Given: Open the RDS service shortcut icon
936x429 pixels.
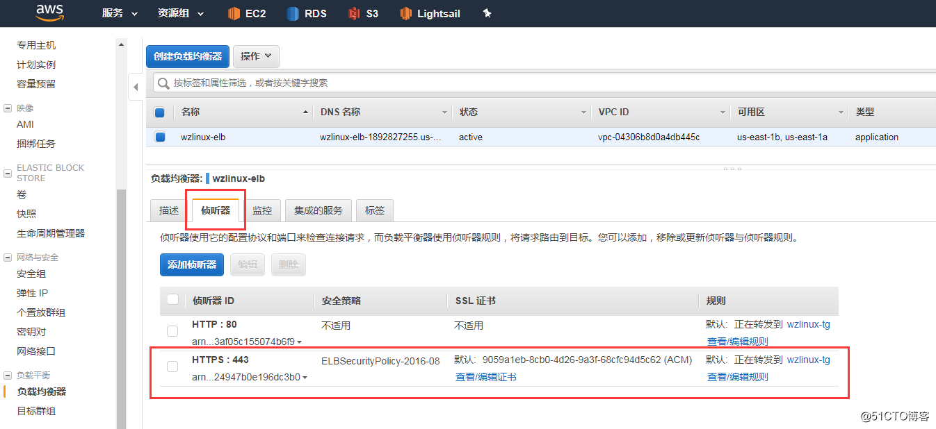Looking at the screenshot, I should click(x=293, y=13).
